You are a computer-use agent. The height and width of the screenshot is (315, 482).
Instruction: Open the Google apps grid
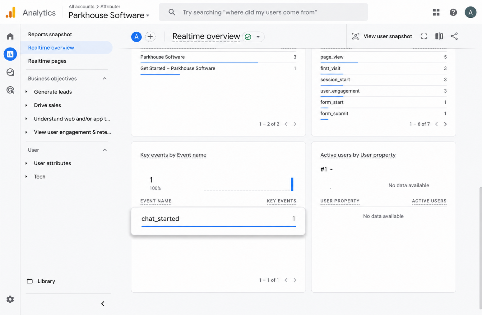[436, 12]
